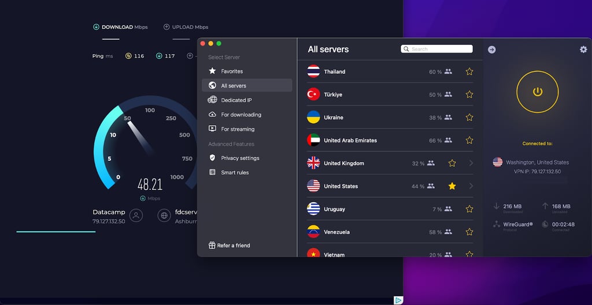Click the gift icon beside Refer a friend

[212, 246]
